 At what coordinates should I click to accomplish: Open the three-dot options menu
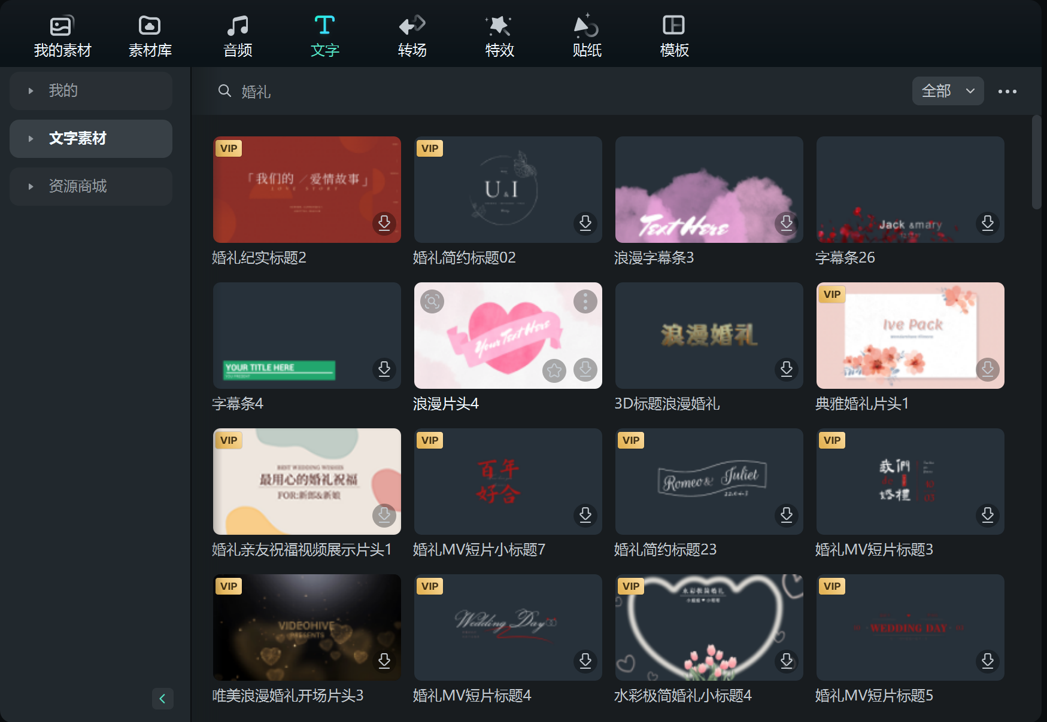(1007, 91)
